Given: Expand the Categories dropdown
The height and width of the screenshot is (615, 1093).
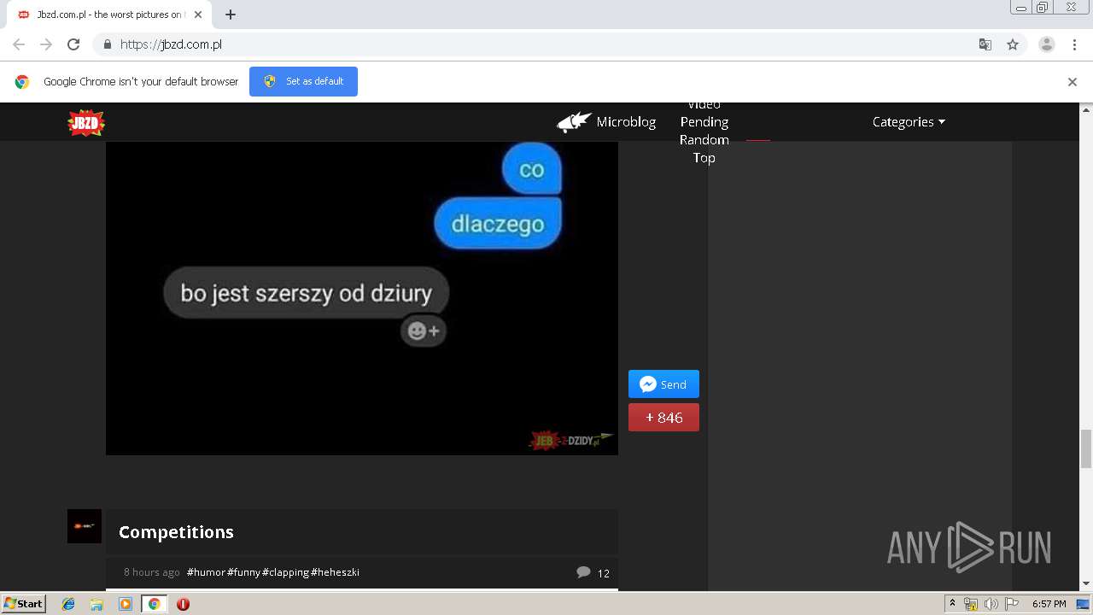Looking at the screenshot, I should coord(909,122).
